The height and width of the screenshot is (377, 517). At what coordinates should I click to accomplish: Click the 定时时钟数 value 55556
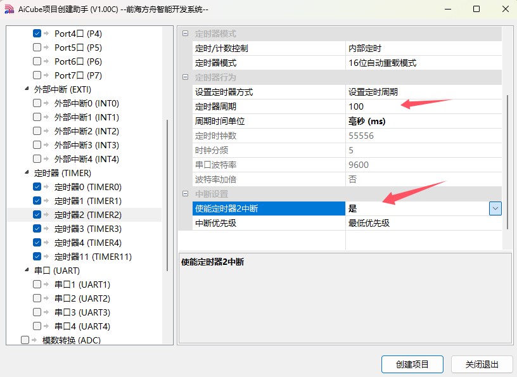423,136
